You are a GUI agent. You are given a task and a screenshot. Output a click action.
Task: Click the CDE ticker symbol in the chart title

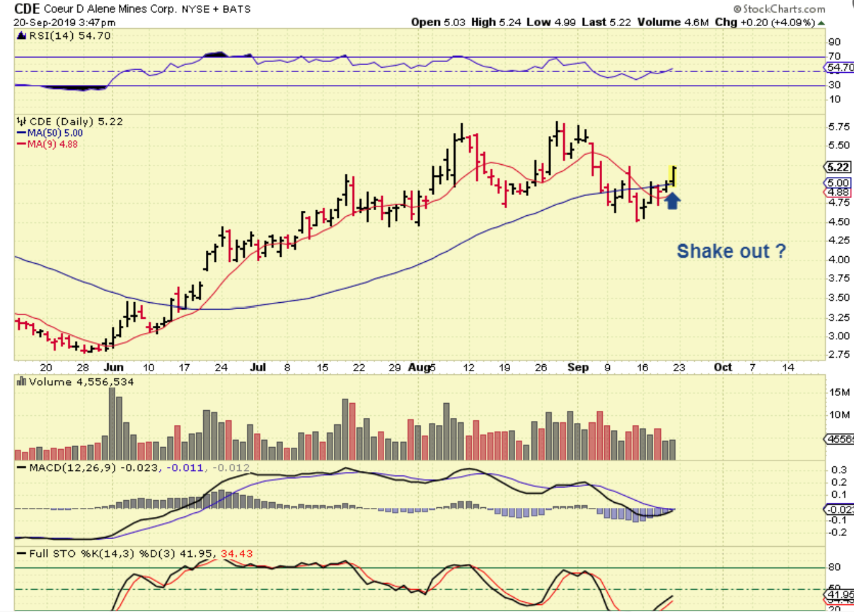(27, 9)
